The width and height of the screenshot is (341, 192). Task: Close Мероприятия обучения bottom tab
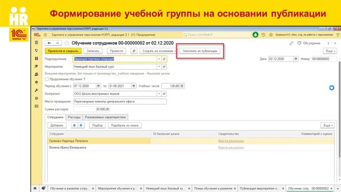(141, 188)
